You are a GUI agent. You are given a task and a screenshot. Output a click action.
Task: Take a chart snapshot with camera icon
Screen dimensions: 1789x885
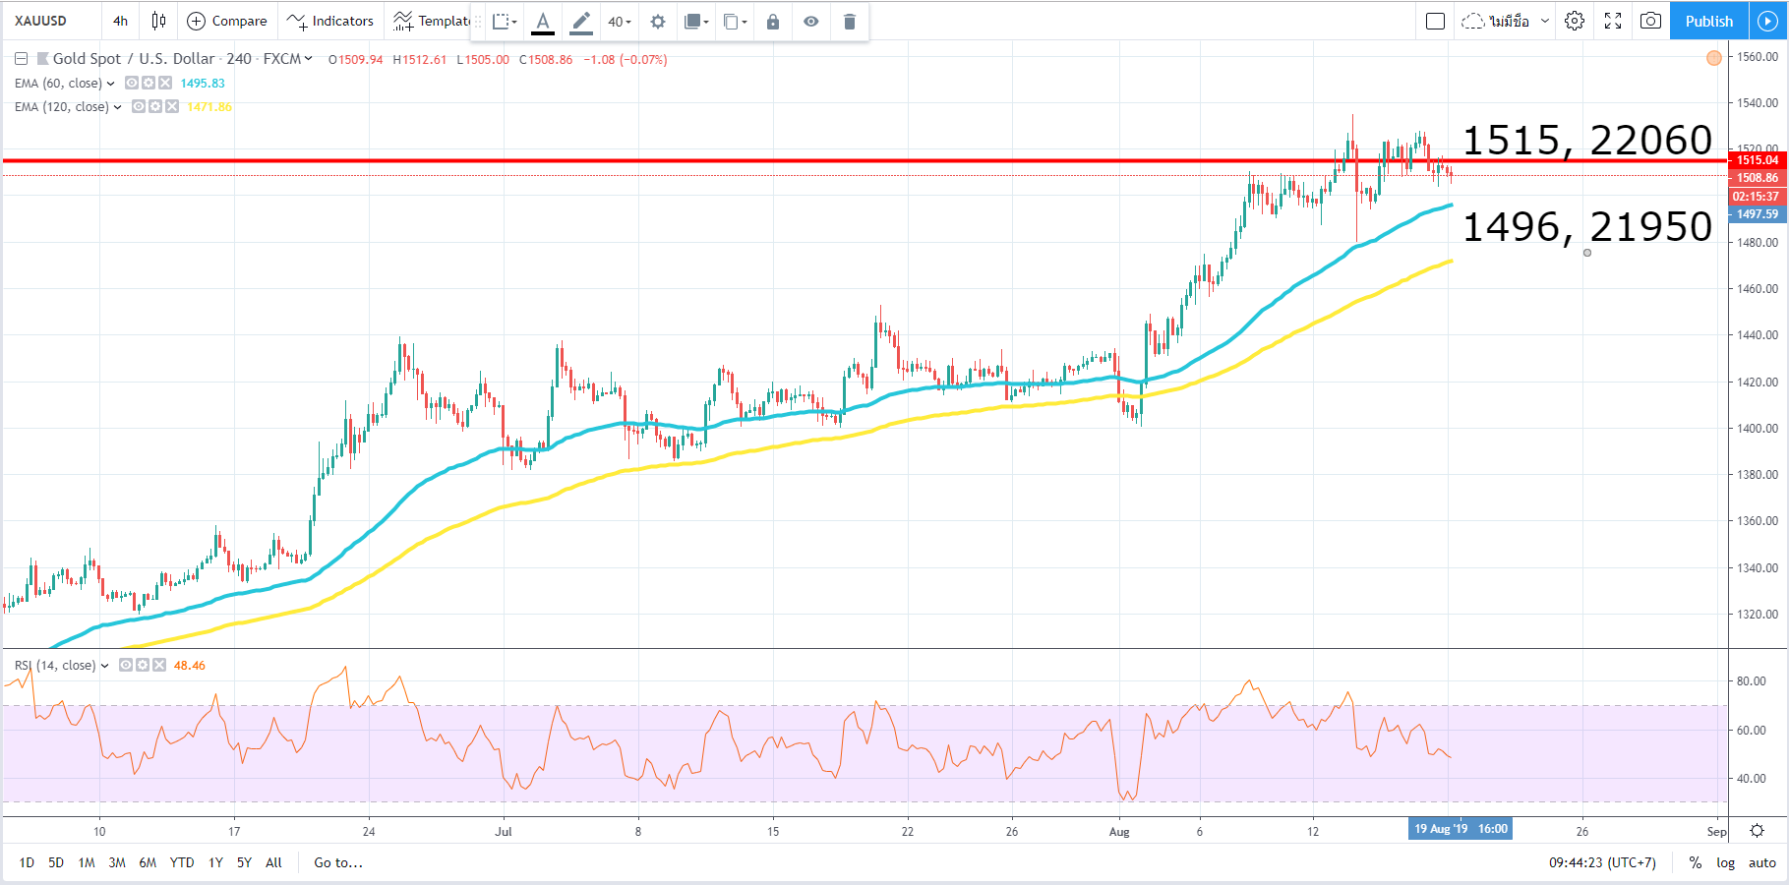point(1650,21)
